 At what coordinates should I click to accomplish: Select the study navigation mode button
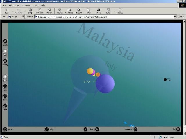coord(5,61)
